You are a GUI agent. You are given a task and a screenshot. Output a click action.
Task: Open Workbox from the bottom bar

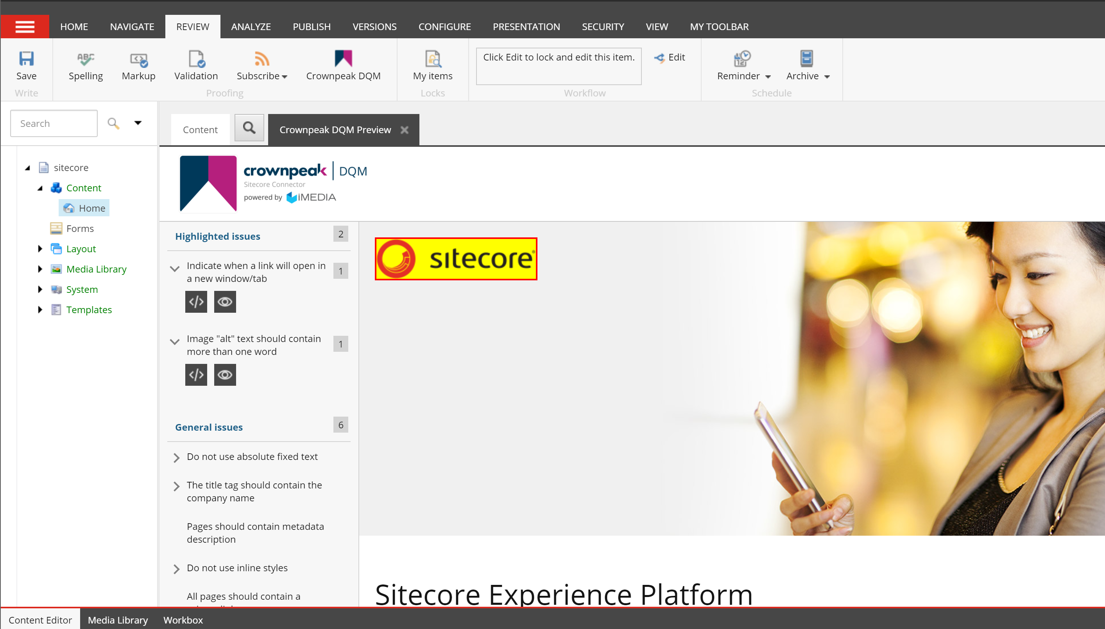[183, 620]
